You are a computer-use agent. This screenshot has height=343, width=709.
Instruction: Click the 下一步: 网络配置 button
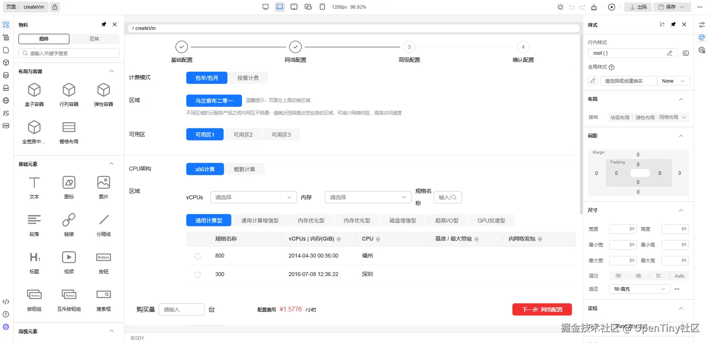click(x=542, y=310)
